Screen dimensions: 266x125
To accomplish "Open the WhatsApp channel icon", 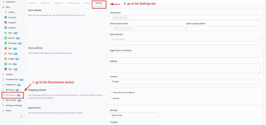I will click(x=6, y=43).
